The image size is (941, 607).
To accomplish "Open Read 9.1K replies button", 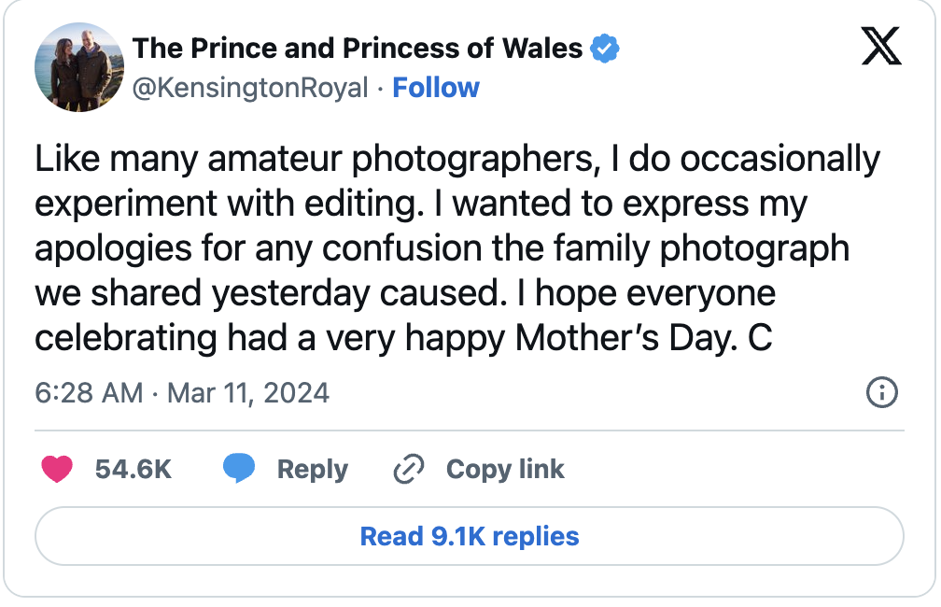I will coord(470,536).
